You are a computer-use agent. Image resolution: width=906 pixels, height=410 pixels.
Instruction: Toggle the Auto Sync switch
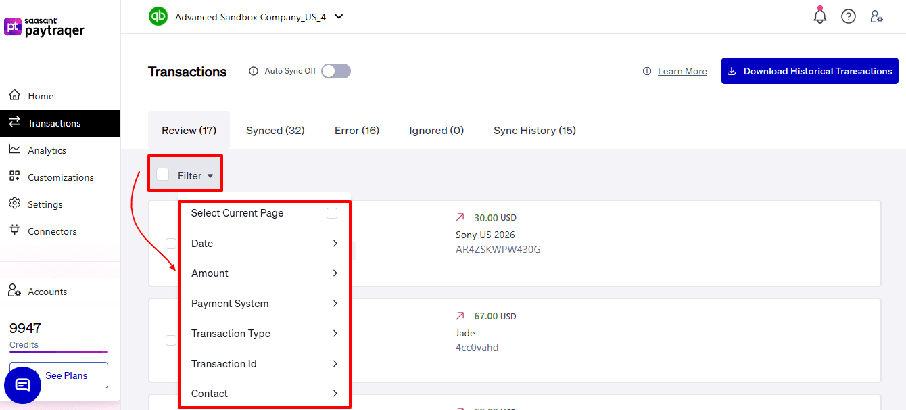click(335, 71)
